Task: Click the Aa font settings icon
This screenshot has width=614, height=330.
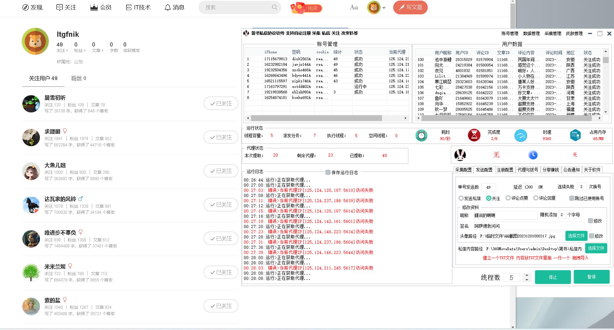Action: pyautogui.click(x=354, y=7)
